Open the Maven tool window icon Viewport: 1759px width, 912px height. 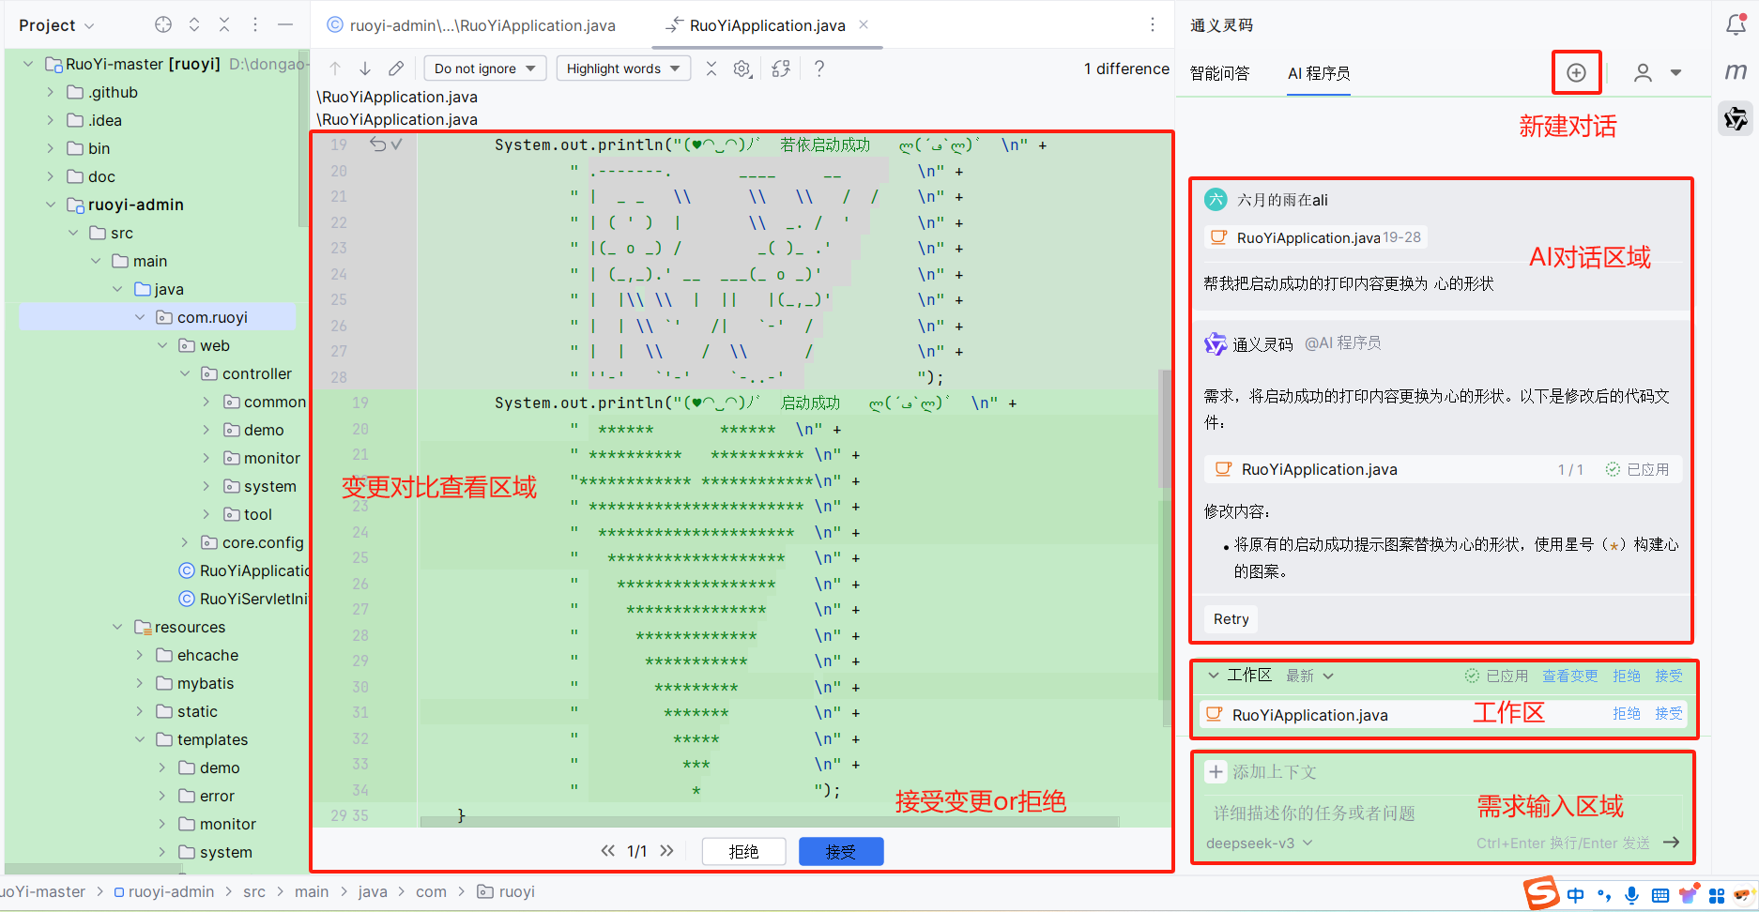pyautogui.click(x=1736, y=71)
